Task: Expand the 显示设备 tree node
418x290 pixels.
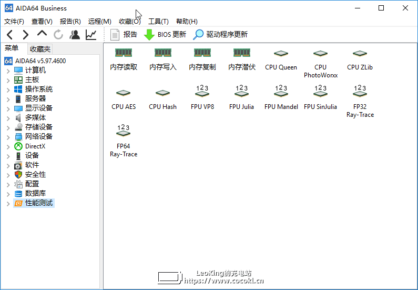Action: 8,109
